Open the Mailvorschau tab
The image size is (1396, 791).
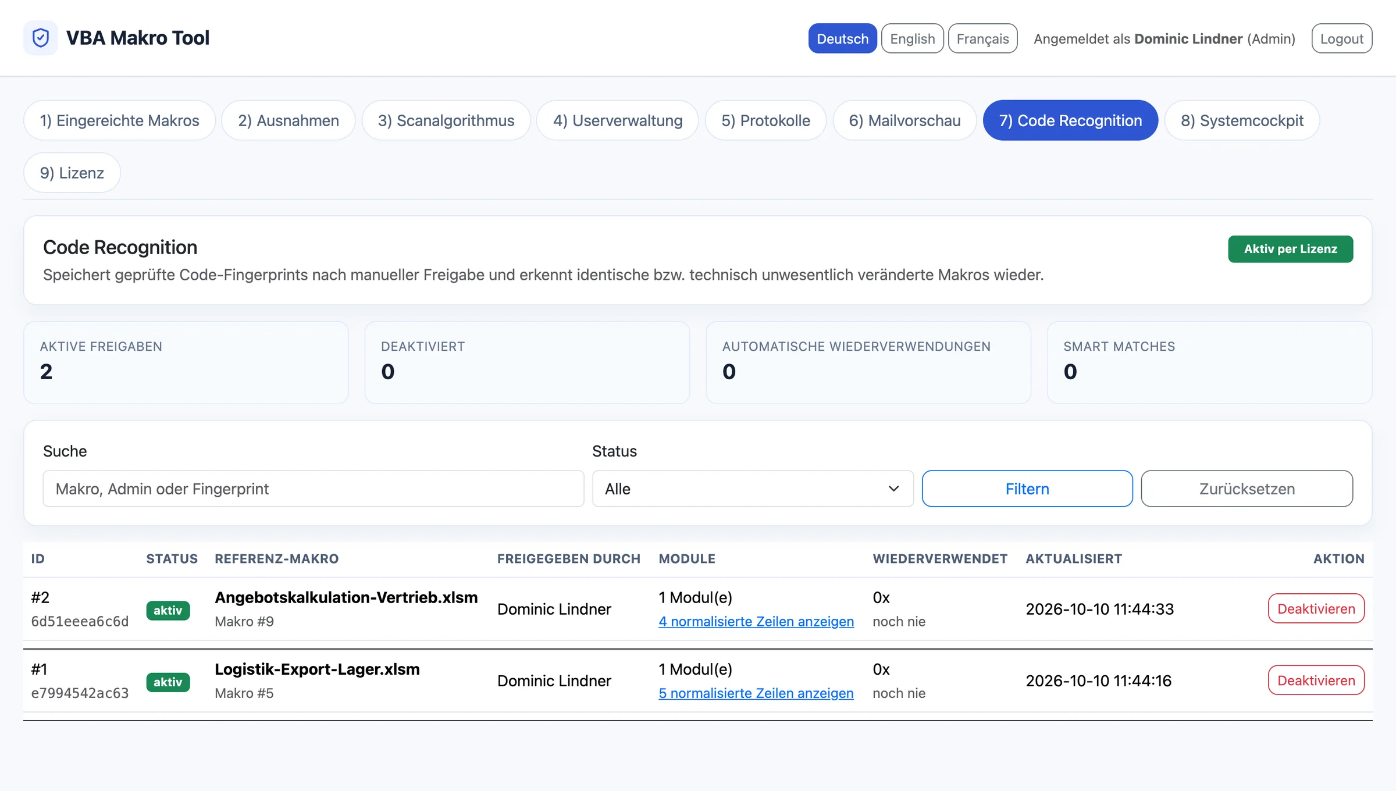click(904, 120)
